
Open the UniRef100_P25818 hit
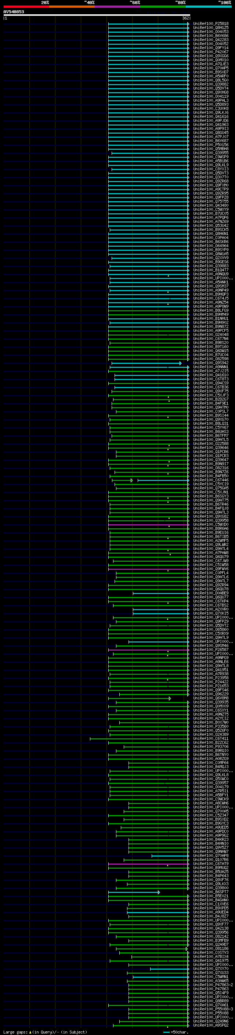(x=210, y=24)
